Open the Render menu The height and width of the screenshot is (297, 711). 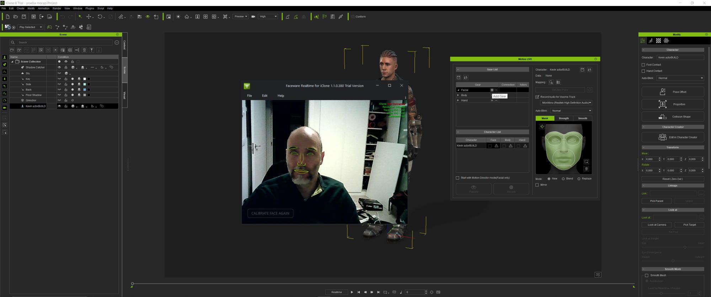coord(57,8)
